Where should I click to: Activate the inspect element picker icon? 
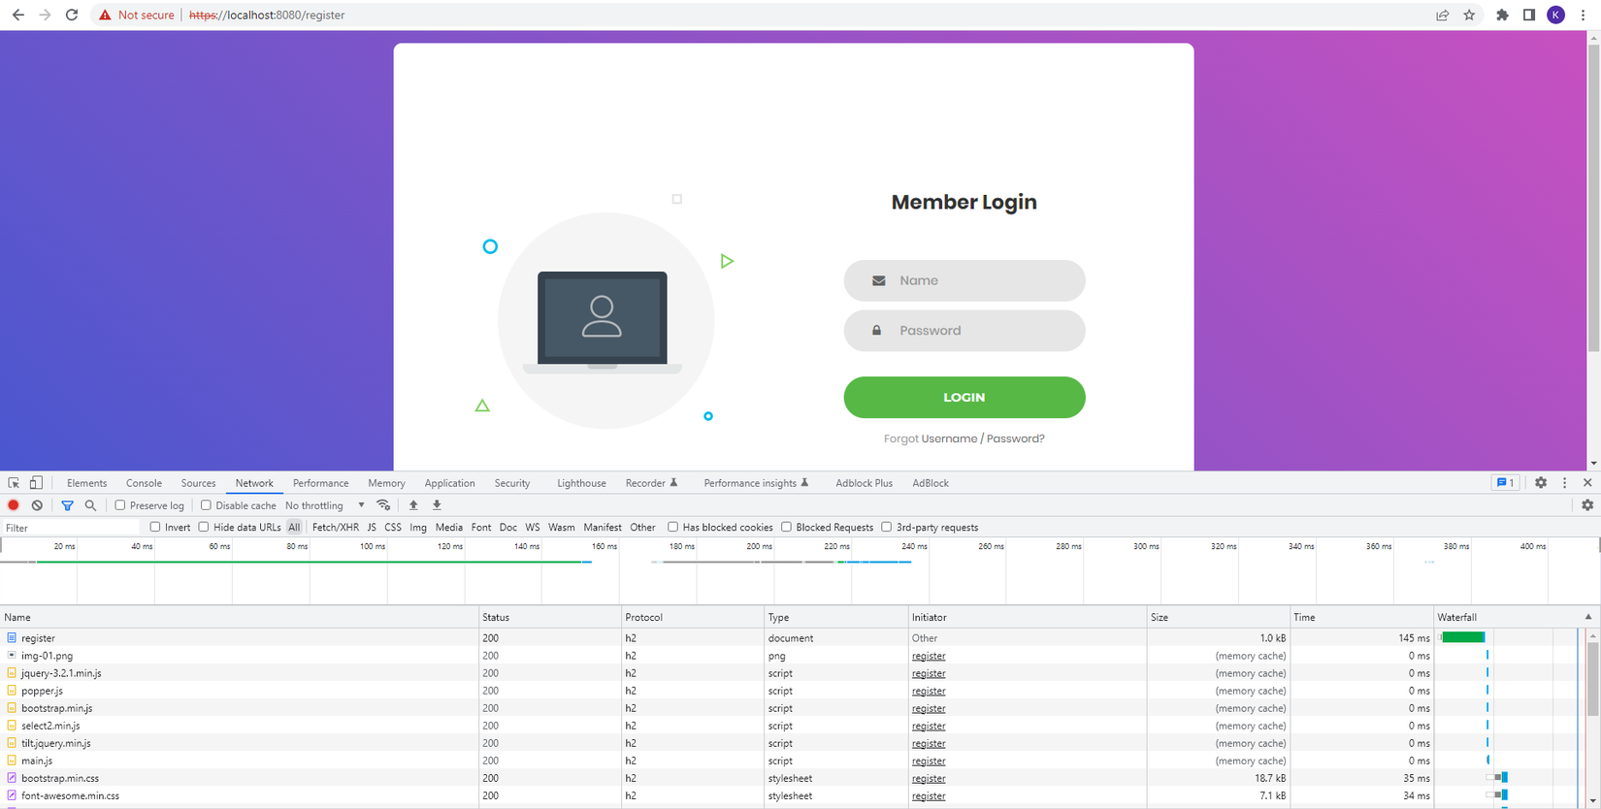(x=14, y=483)
